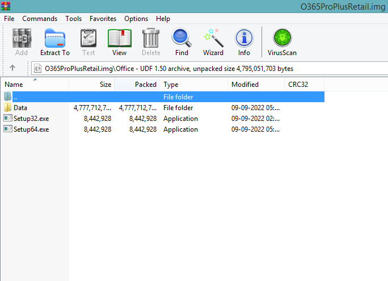Image resolution: width=388 pixels, height=281 pixels.
Task: Sort by the Packed column header
Action: [x=137, y=85]
